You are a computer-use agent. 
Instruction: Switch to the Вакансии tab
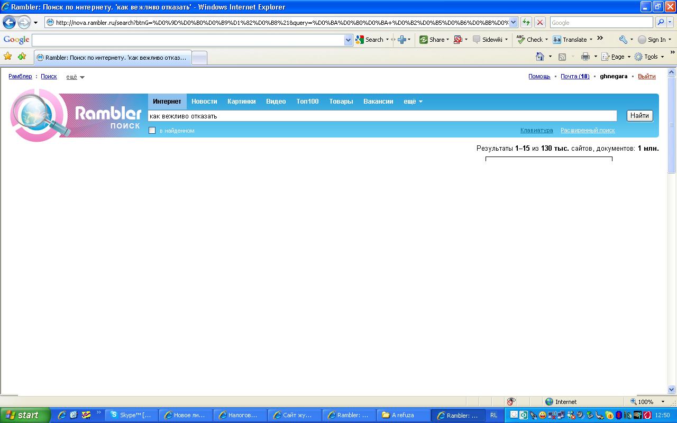[x=378, y=102]
